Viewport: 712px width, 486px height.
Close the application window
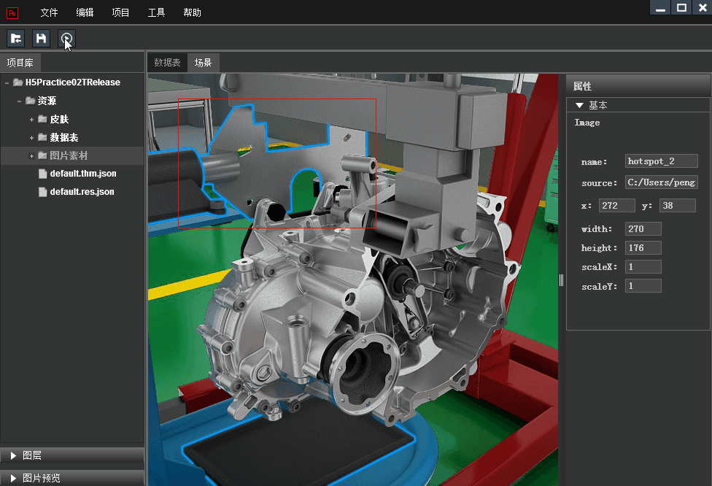(x=703, y=8)
